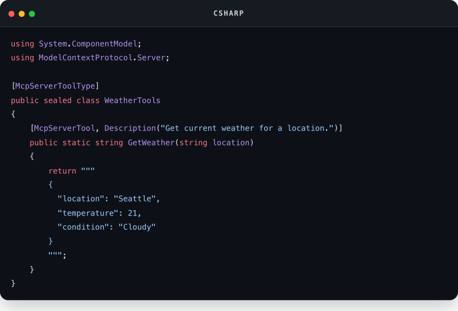458x311 pixels.
Task: Click the class name "WeatherTools"
Action: [x=132, y=100]
